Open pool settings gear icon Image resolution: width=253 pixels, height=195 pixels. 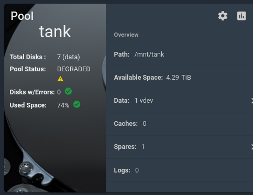[x=223, y=16]
